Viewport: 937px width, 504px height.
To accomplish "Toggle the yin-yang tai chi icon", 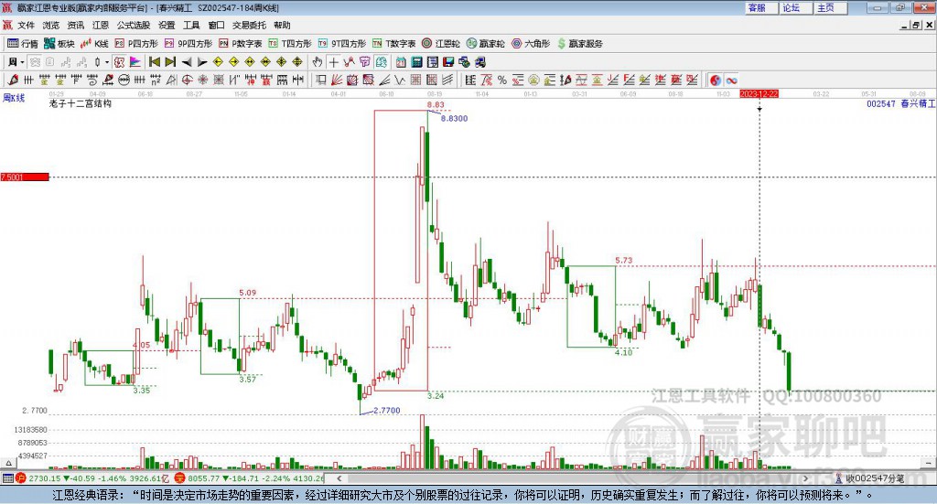I will 716,80.
